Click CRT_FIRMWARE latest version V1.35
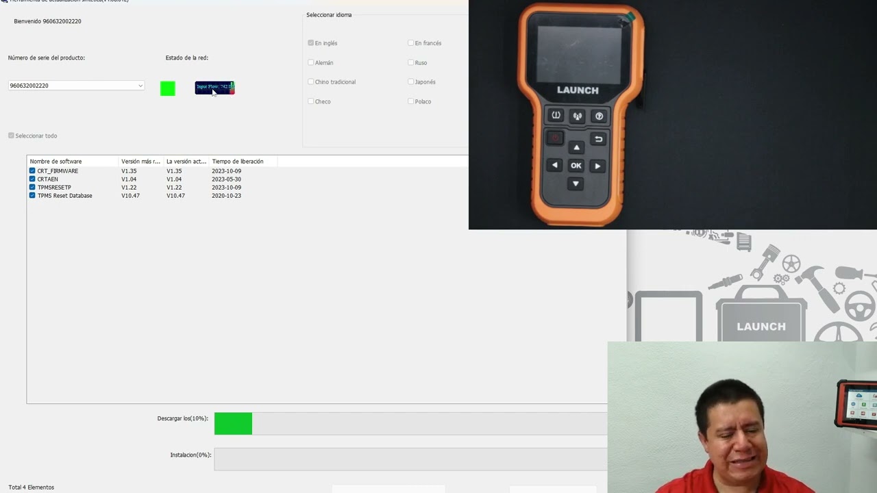 click(129, 171)
